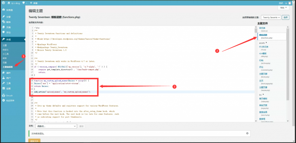
Task: Open the 评论 comments.php file
Action: tap(266, 68)
